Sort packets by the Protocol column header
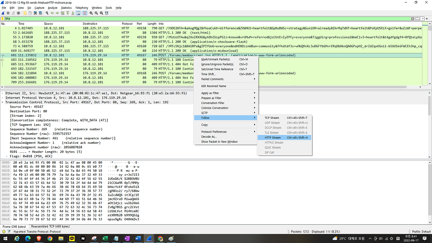Image resolution: width=432 pixels, height=243 pixels. (x=127, y=24)
